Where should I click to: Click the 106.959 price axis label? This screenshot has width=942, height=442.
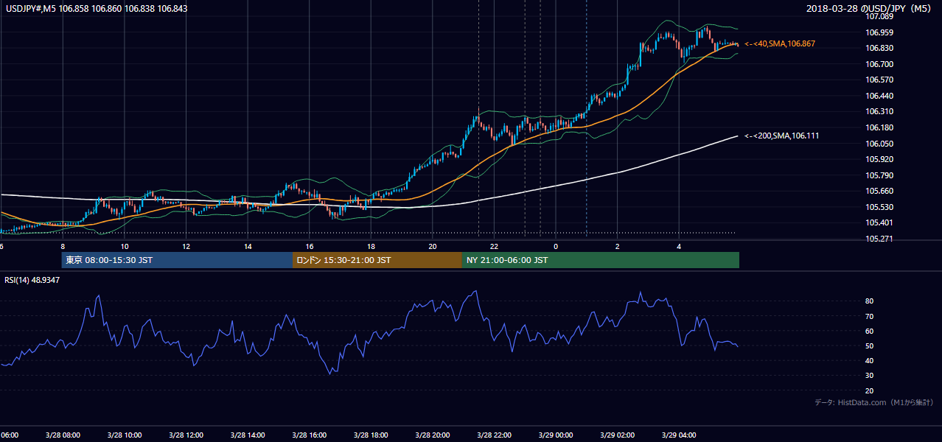(x=879, y=32)
